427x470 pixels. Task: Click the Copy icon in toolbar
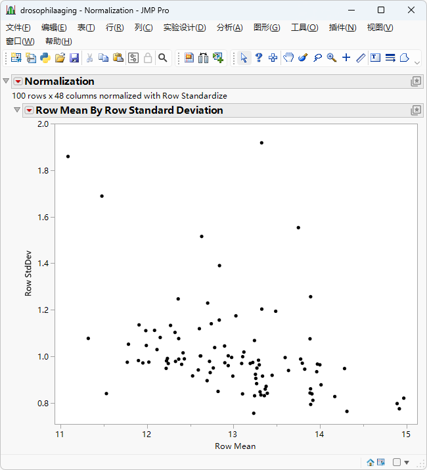click(104, 58)
